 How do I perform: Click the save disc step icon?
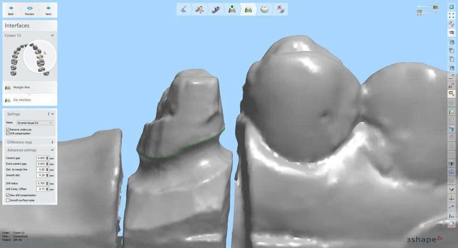coord(281,9)
